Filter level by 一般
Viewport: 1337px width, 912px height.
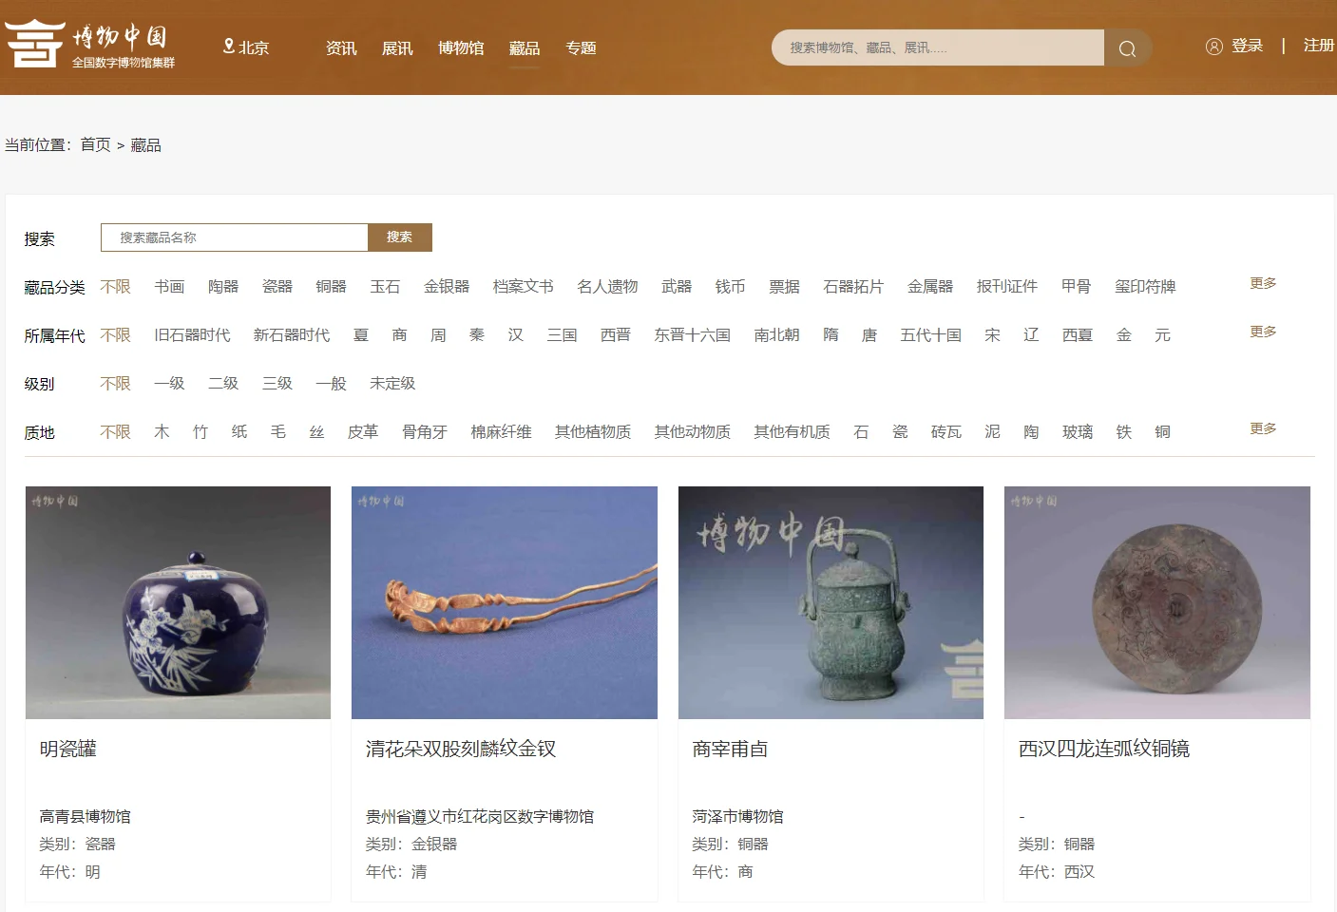tap(331, 383)
